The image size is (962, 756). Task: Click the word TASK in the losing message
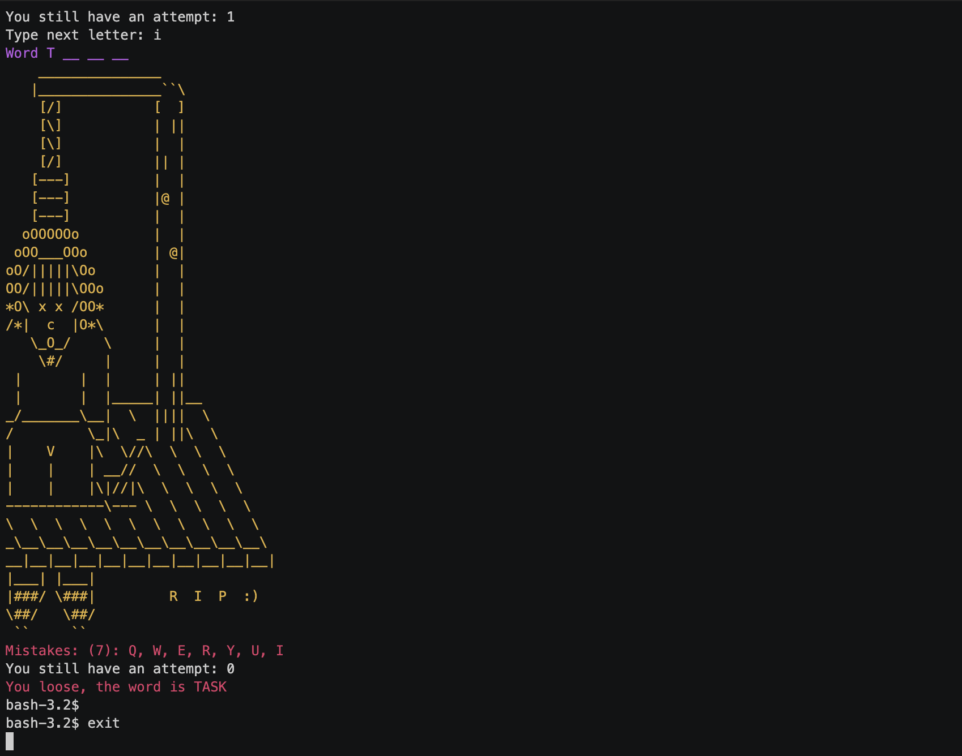tap(210, 686)
